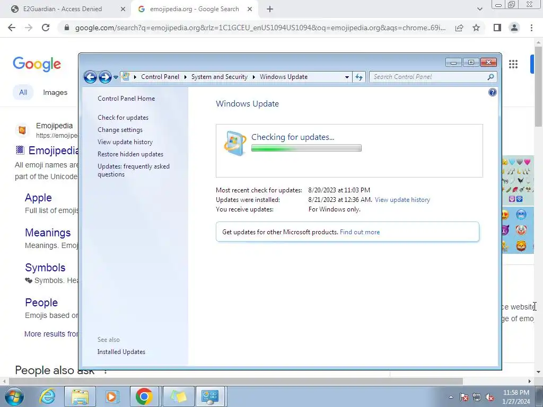Click the Google logo in Chrome
This screenshot has width=543, height=407.
point(37,64)
